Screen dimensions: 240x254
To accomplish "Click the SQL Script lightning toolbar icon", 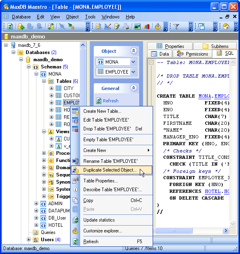I will pyautogui.click(x=117, y=26).
